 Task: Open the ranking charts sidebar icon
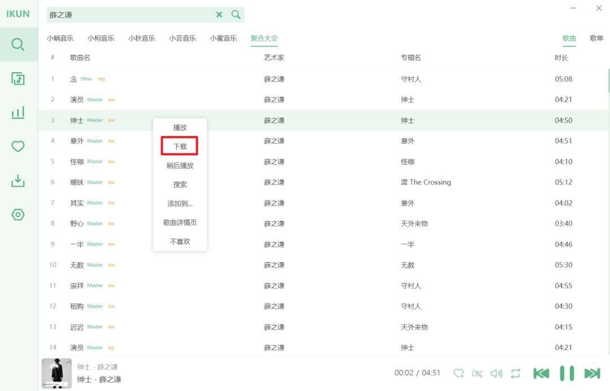point(18,112)
